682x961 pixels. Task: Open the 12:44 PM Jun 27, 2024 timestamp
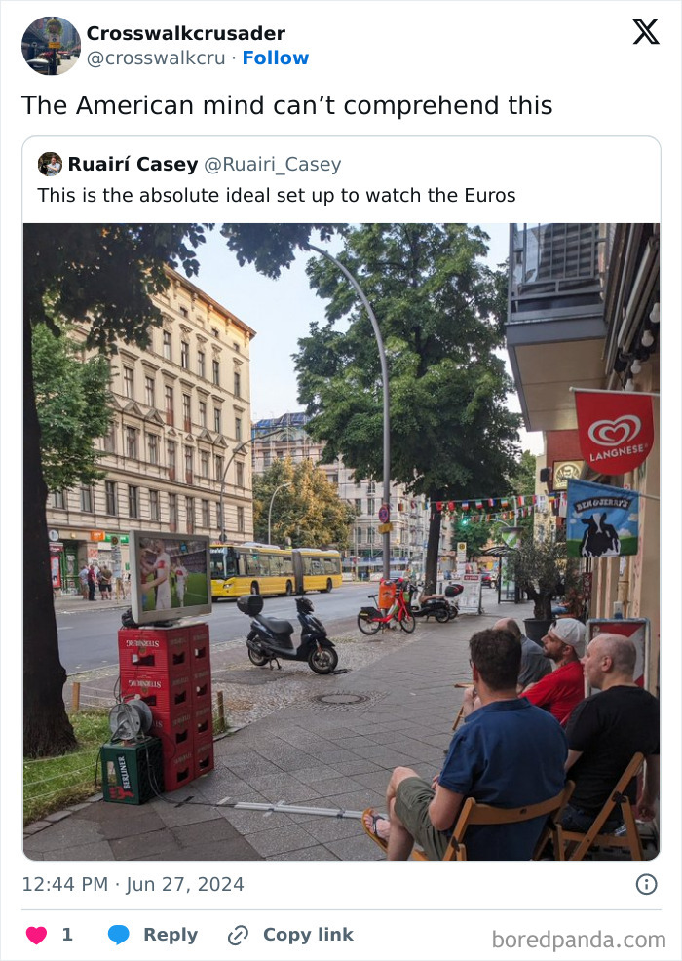133,884
